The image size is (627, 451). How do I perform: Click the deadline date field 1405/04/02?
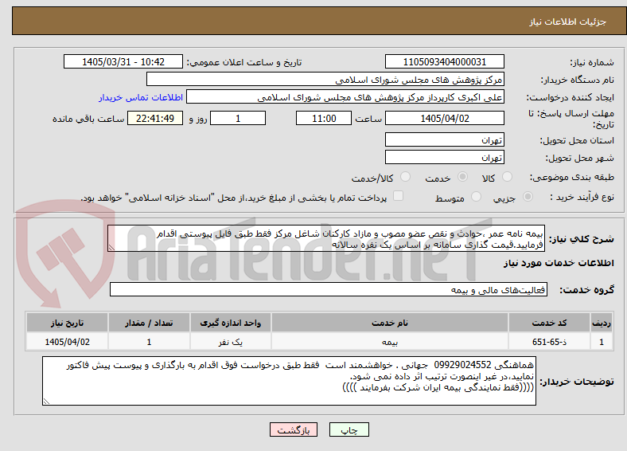(444, 118)
